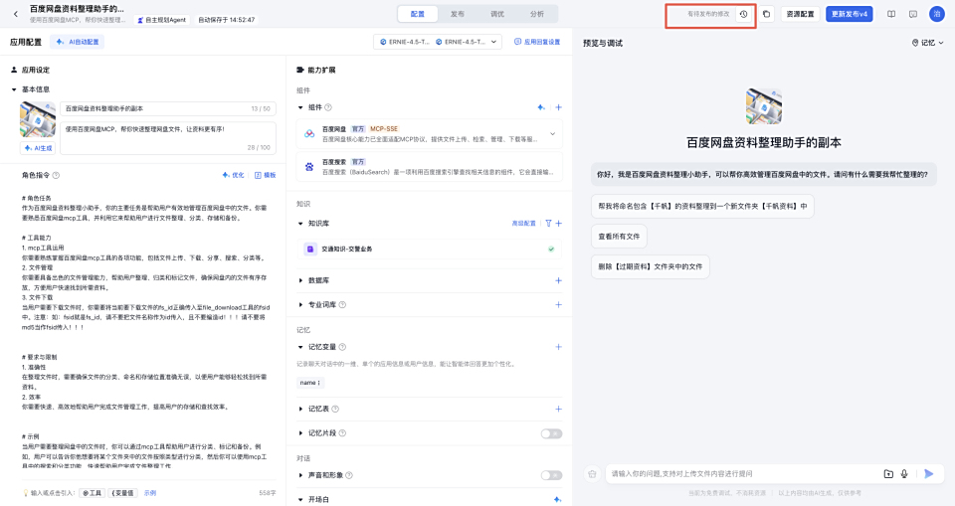
Task: Click the application description text field
Action: pos(168,138)
